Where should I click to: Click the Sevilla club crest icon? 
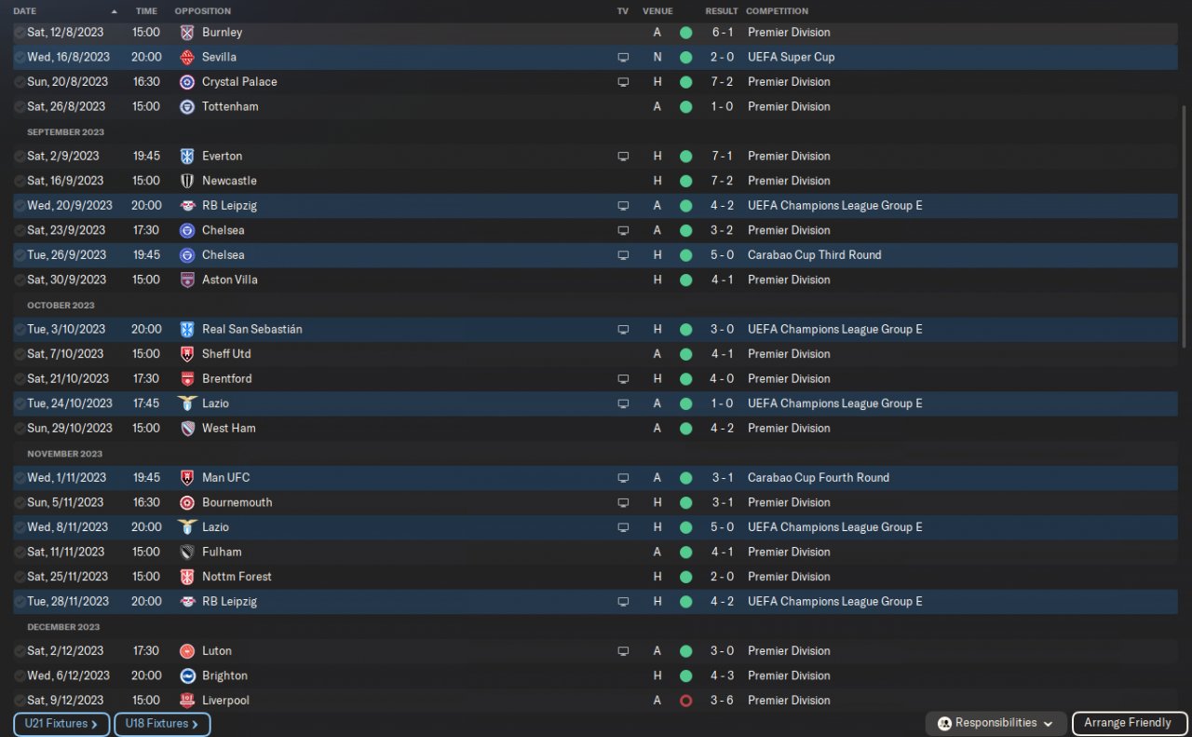click(187, 57)
